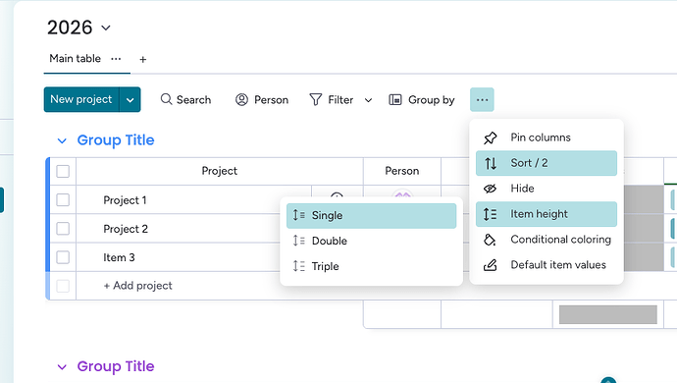Image resolution: width=677 pixels, height=383 pixels.
Task: Click + Add project row
Action: 137,286
